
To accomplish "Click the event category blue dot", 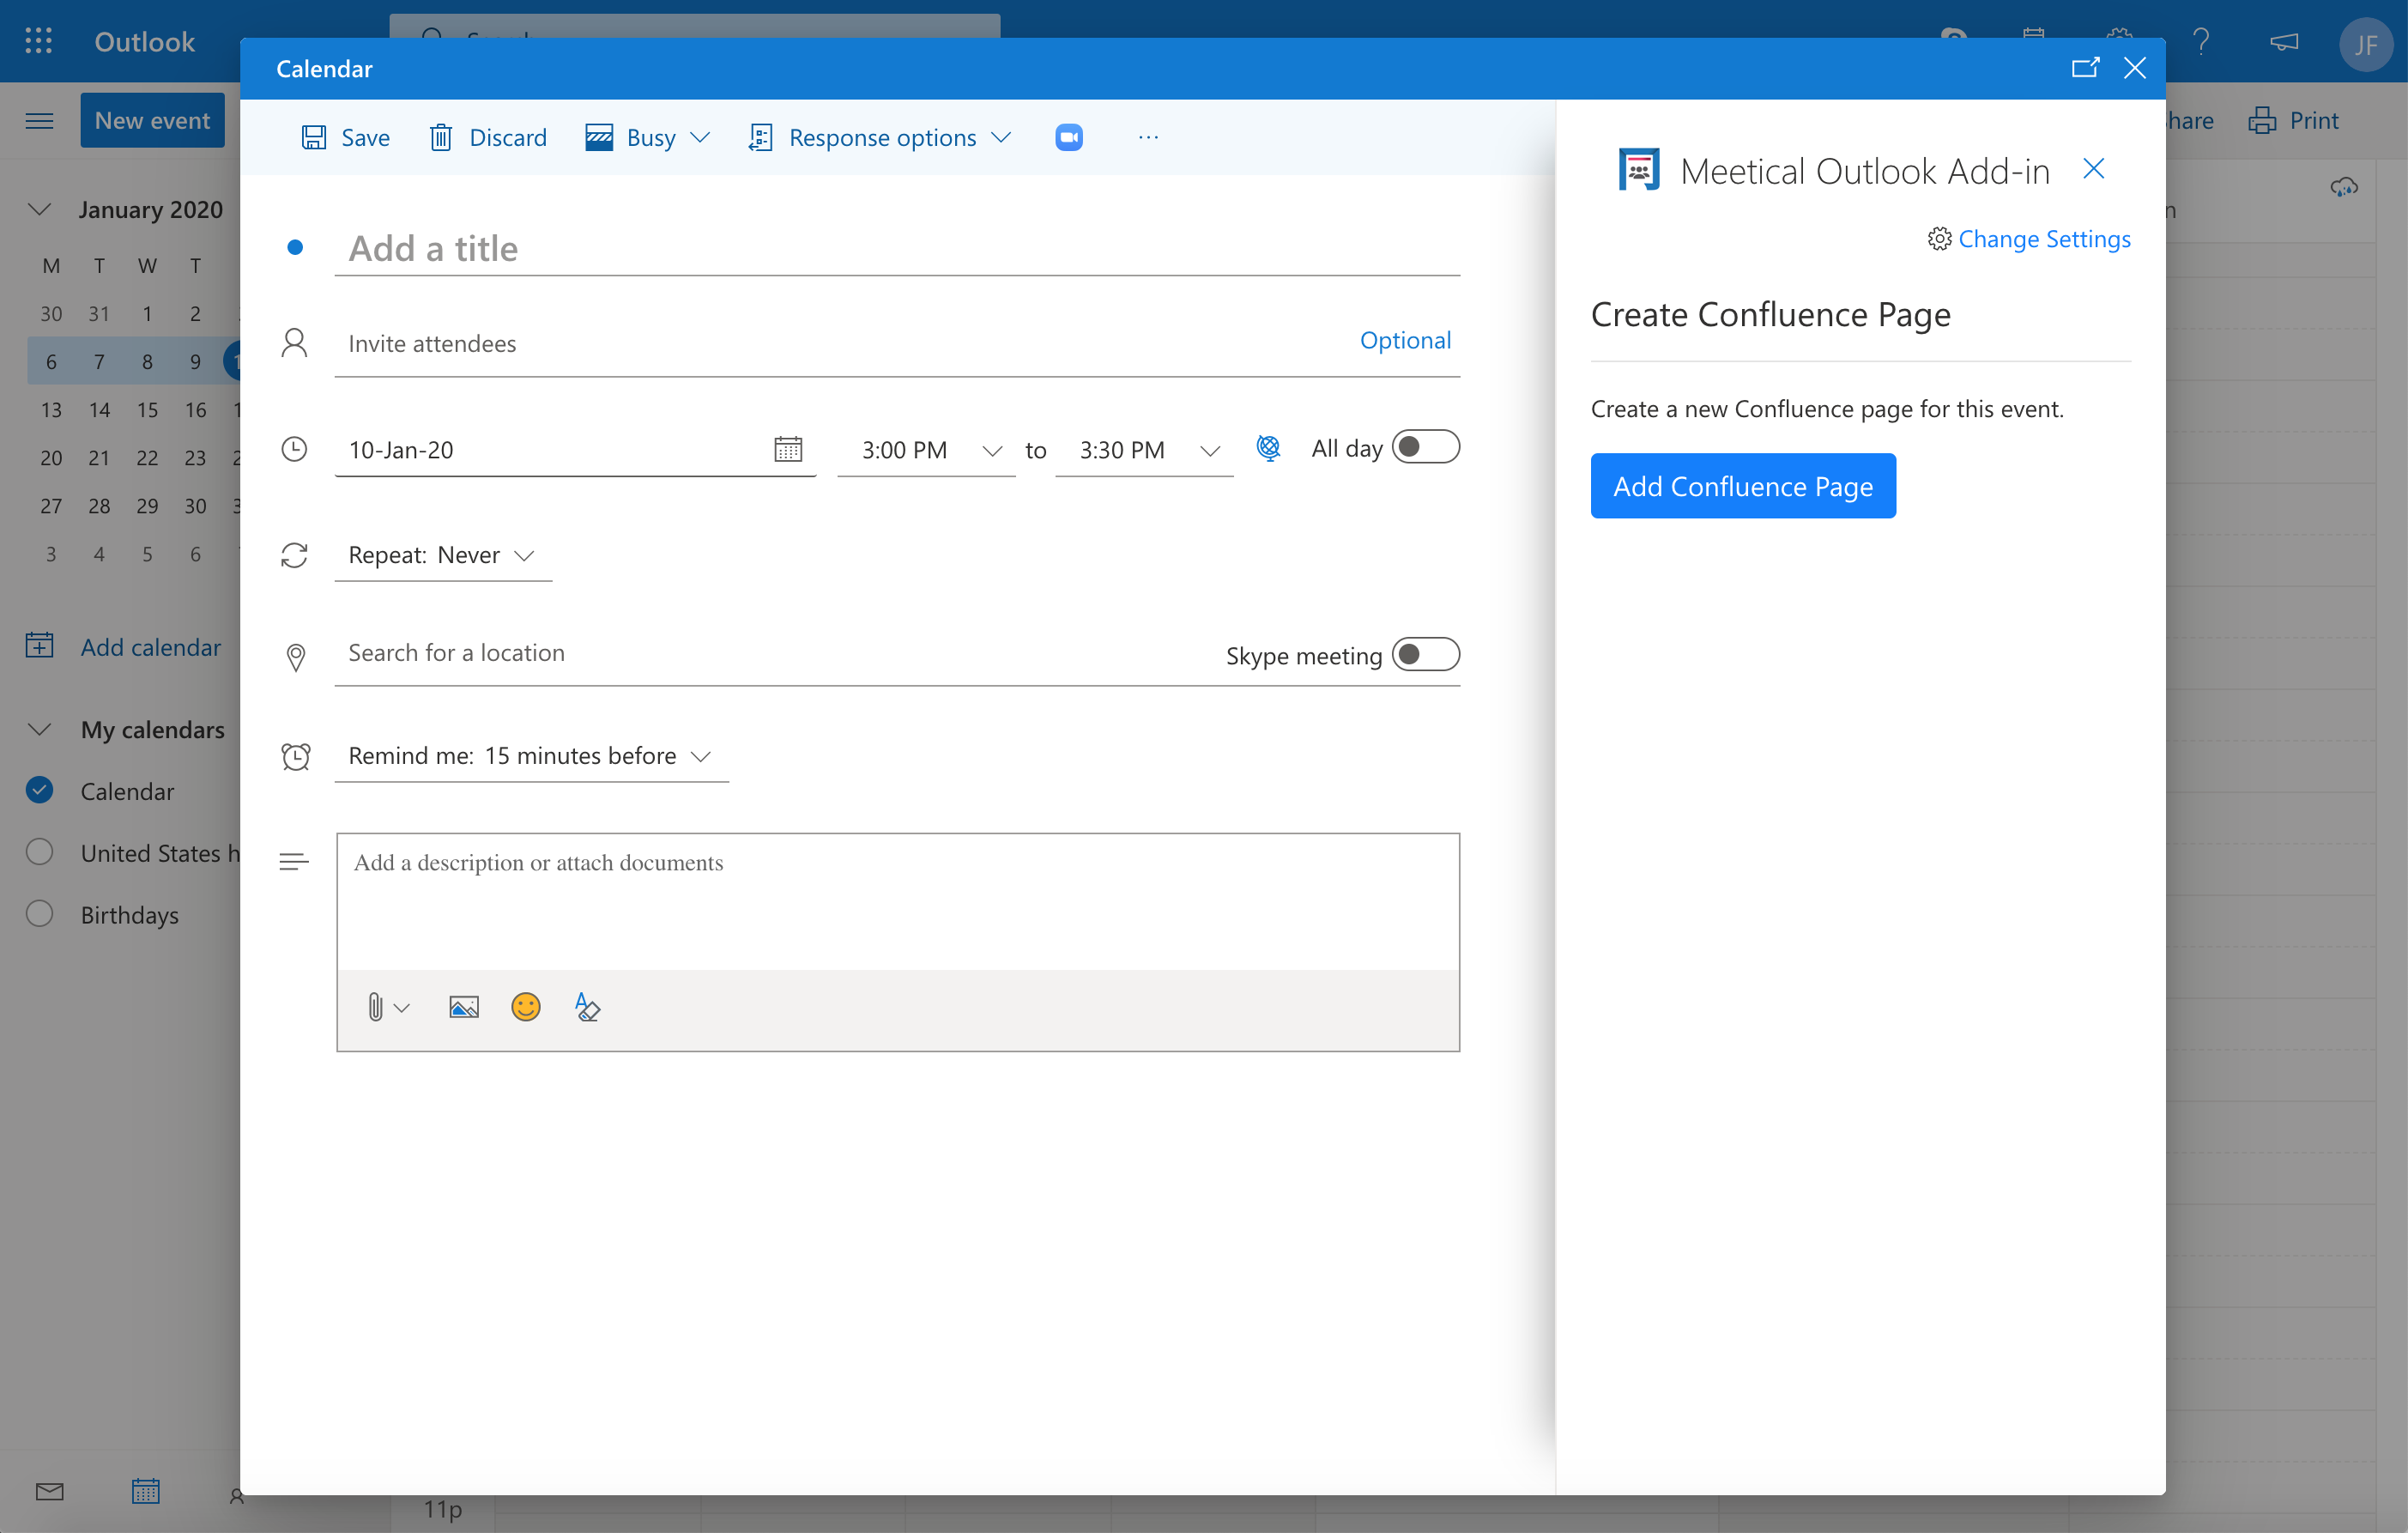I will [295, 247].
